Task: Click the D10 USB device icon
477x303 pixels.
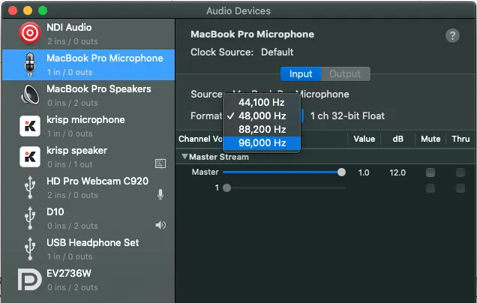Action: tap(30, 217)
